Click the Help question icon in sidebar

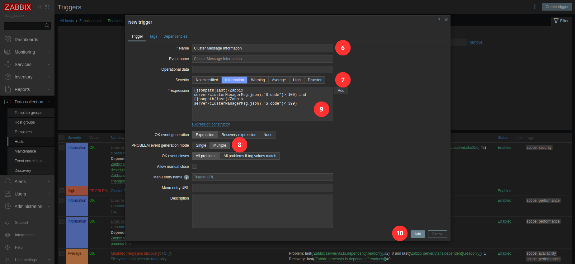tap(7, 247)
